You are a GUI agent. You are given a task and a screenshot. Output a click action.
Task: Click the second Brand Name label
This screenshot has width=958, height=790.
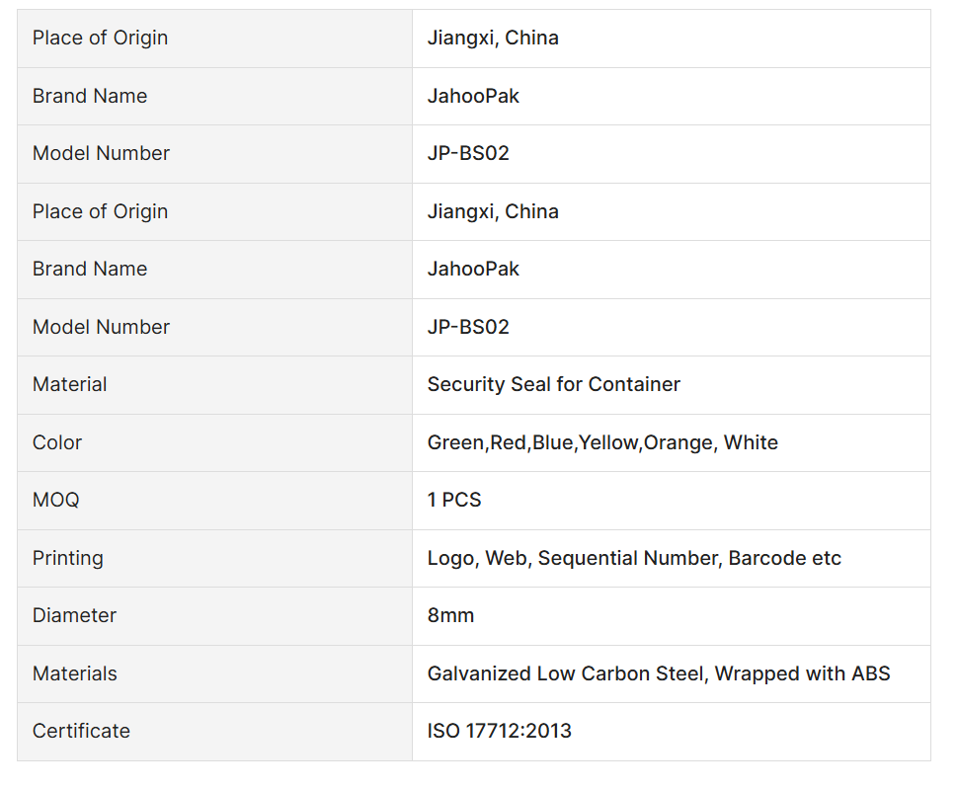tap(90, 269)
